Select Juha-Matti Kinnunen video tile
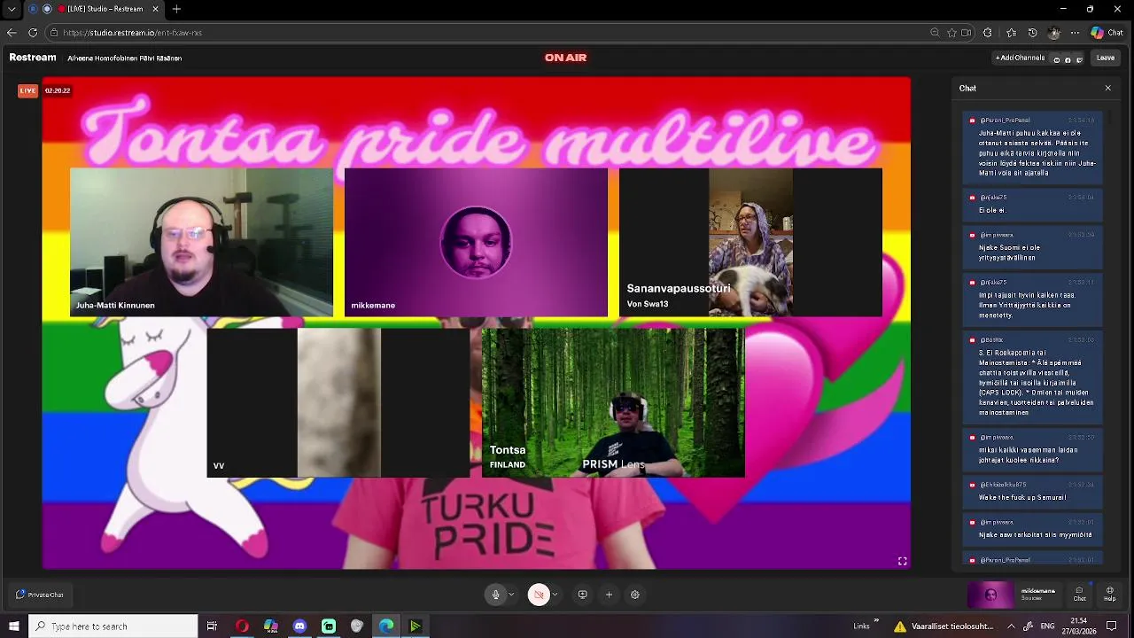Viewport: 1134px width, 638px height. (202, 242)
